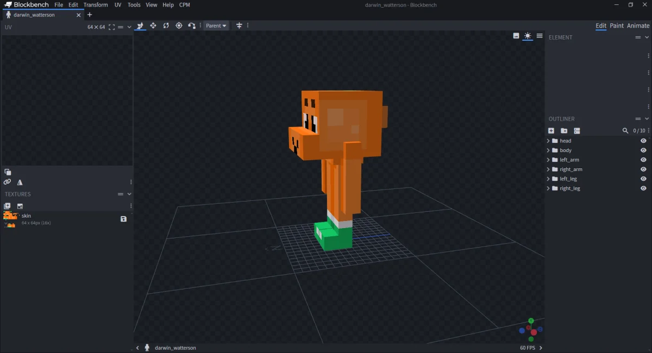This screenshot has width=652, height=353.
Task: Expand the right_arm group
Action: [548, 169]
